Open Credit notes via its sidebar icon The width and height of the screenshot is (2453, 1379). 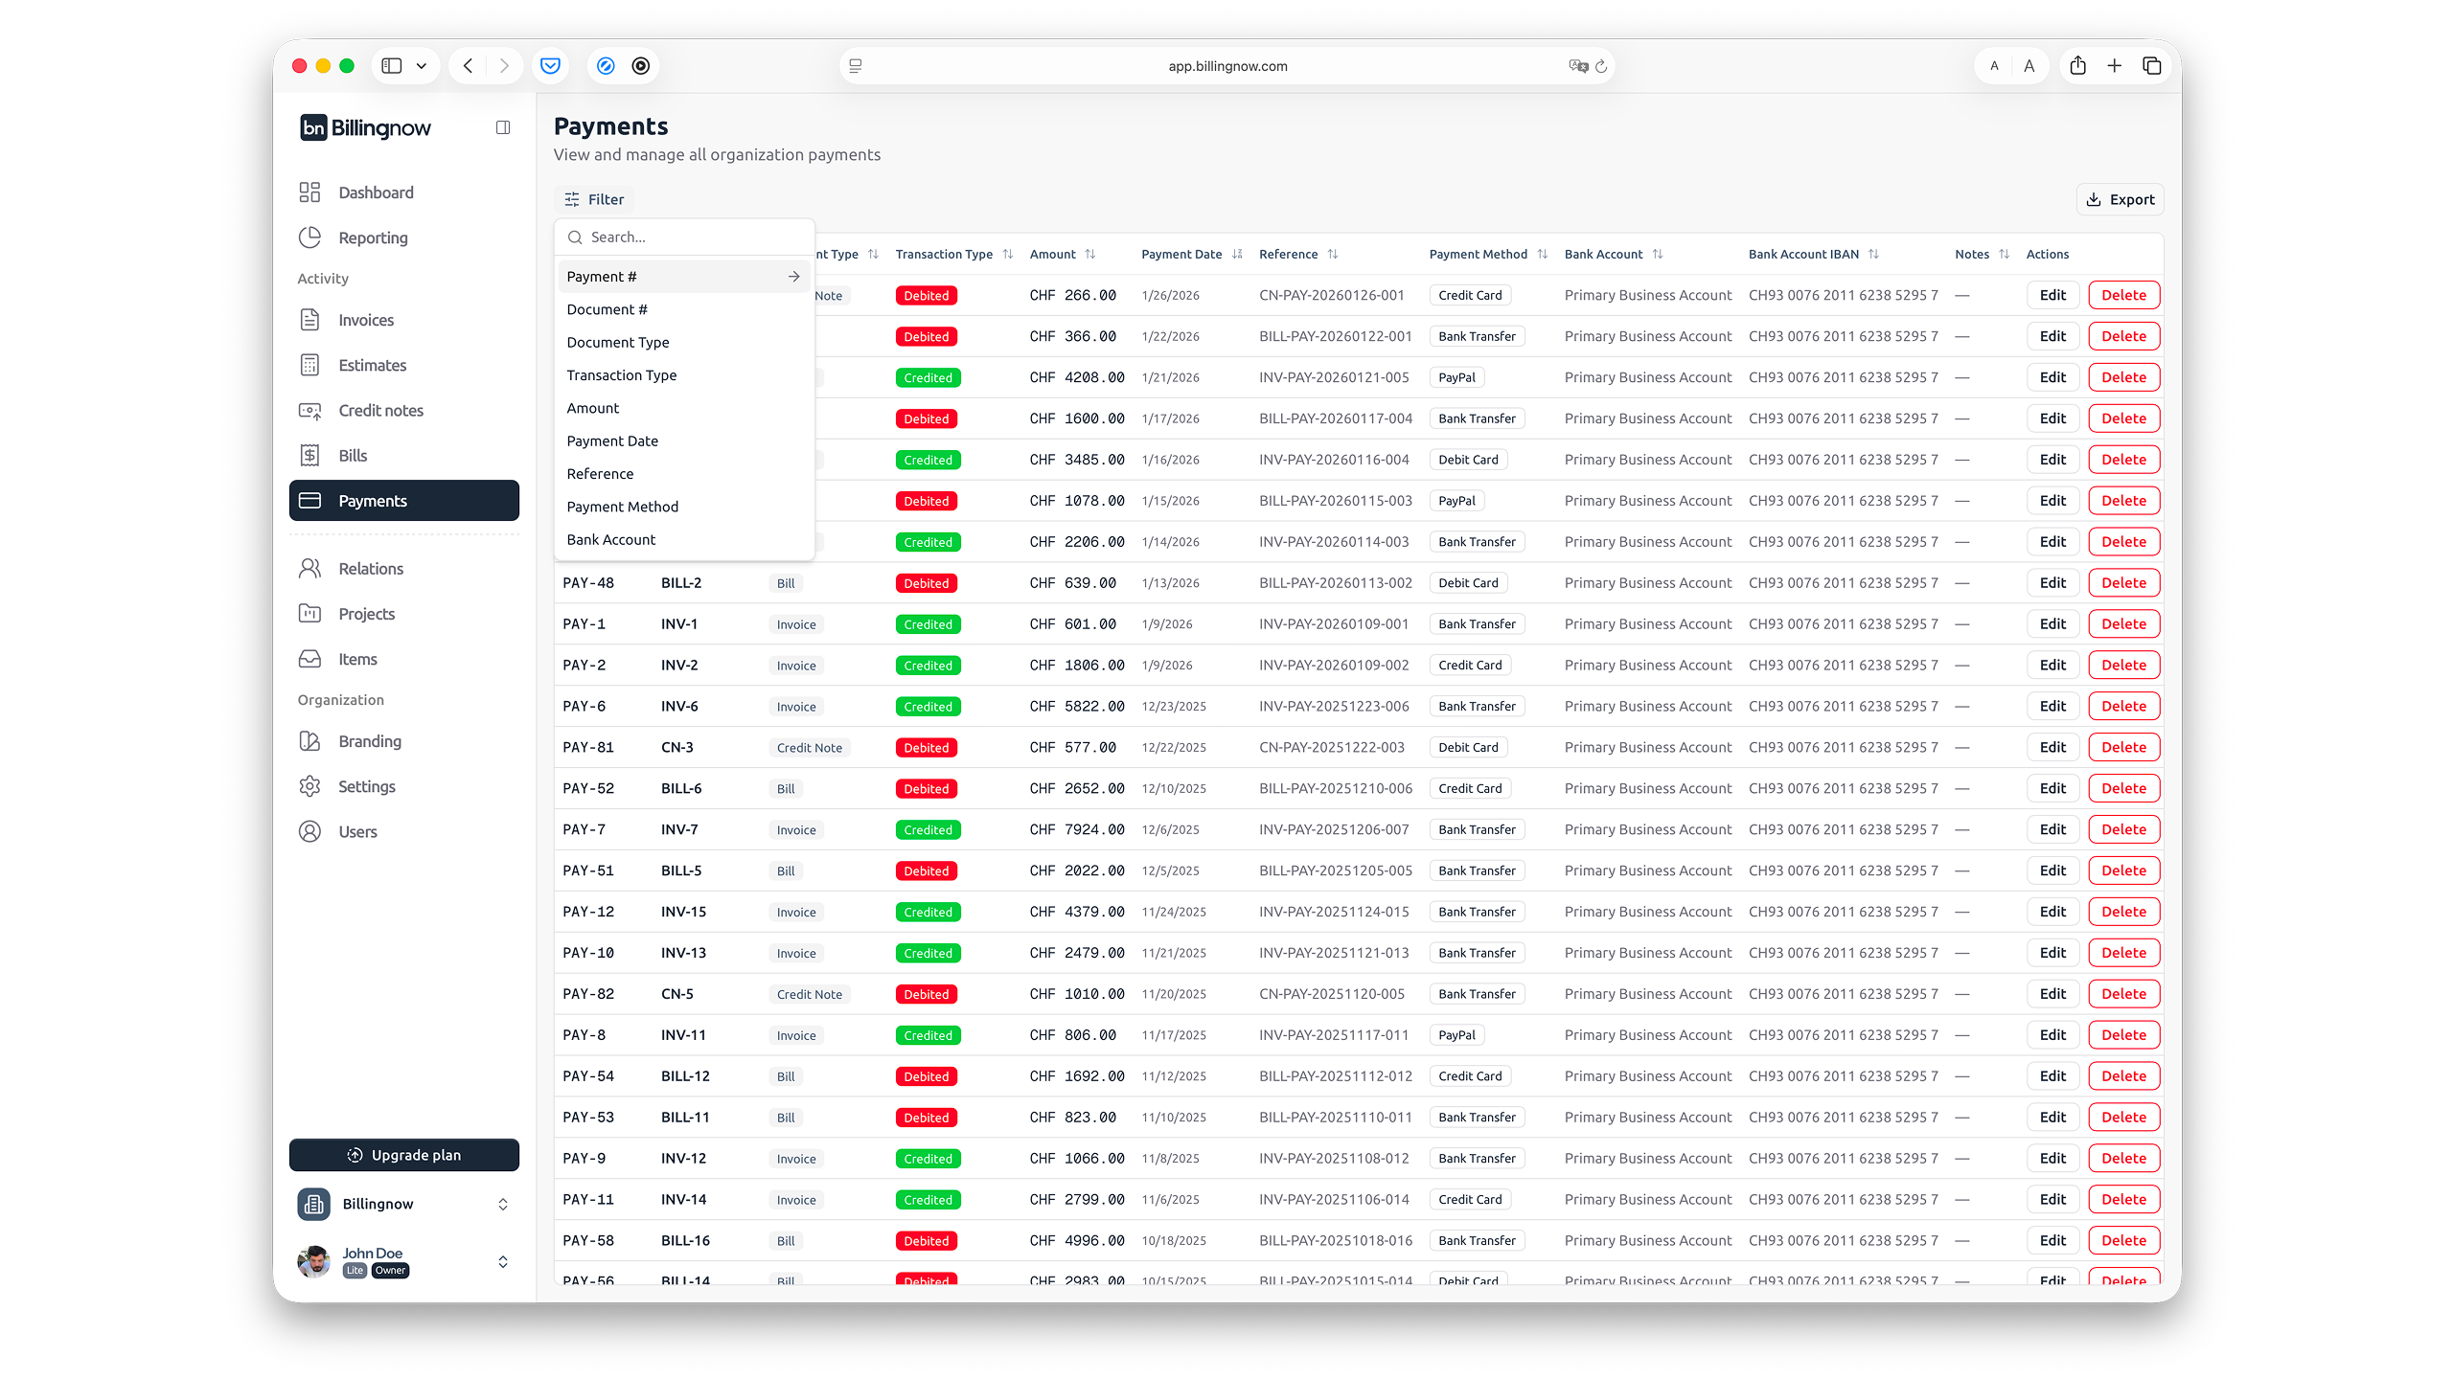310,410
